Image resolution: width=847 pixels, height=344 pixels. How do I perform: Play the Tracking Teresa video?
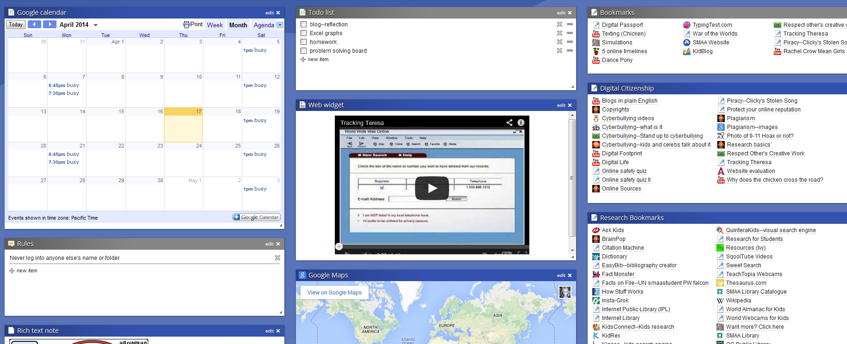(x=432, y=188)
